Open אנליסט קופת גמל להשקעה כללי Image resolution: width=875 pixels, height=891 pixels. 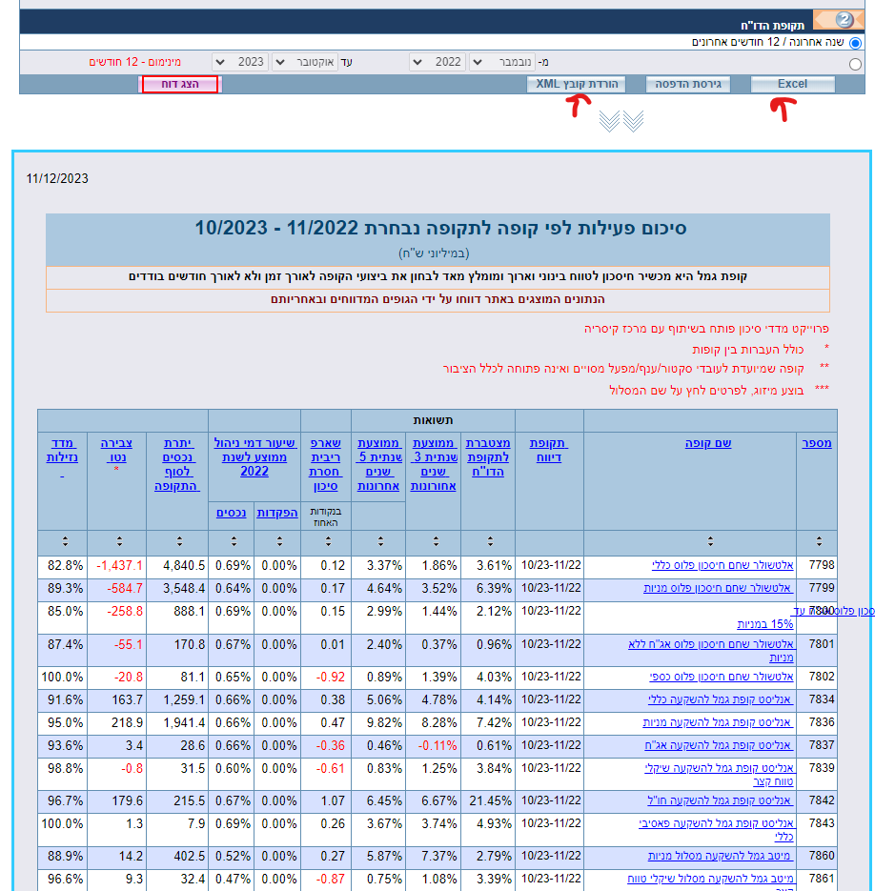[x=720, y=699]
